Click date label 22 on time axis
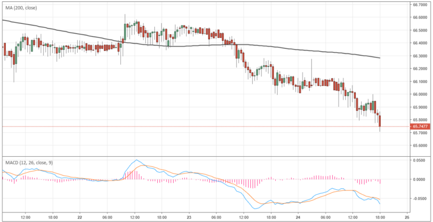 [x=80, y=217]
